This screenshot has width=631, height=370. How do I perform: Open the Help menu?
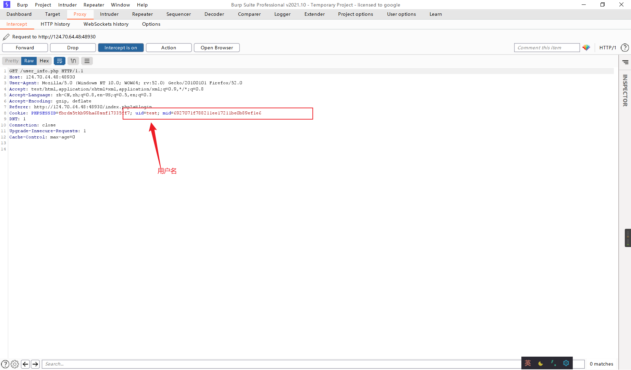pos(143,5)
